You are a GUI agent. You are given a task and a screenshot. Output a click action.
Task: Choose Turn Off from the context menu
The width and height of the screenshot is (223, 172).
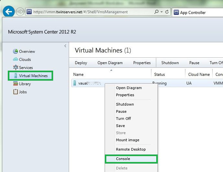click(x=123, y=119)
